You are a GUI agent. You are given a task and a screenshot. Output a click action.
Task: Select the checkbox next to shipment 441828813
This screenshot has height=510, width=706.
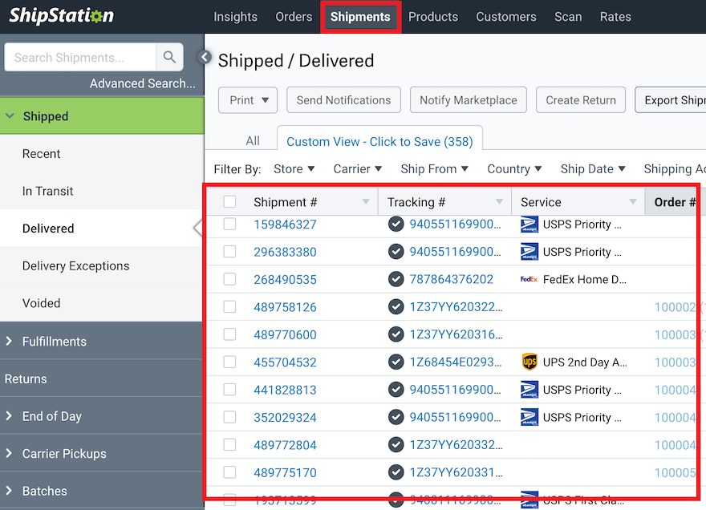[230, 390]
